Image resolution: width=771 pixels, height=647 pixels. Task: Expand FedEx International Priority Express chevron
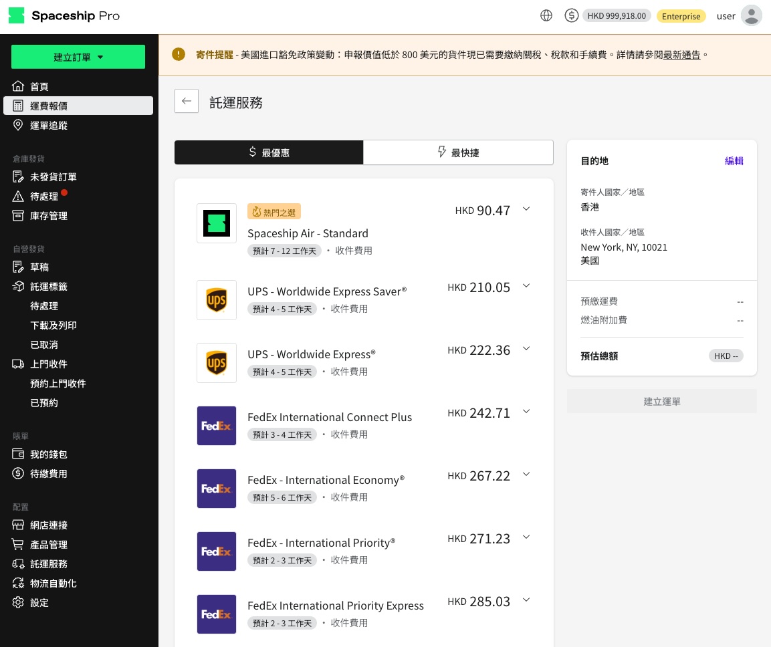pyautogui.click(x=526, y=600)
